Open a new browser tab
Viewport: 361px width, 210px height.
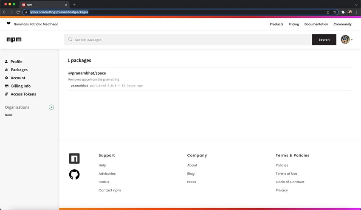tap(74, 5)
